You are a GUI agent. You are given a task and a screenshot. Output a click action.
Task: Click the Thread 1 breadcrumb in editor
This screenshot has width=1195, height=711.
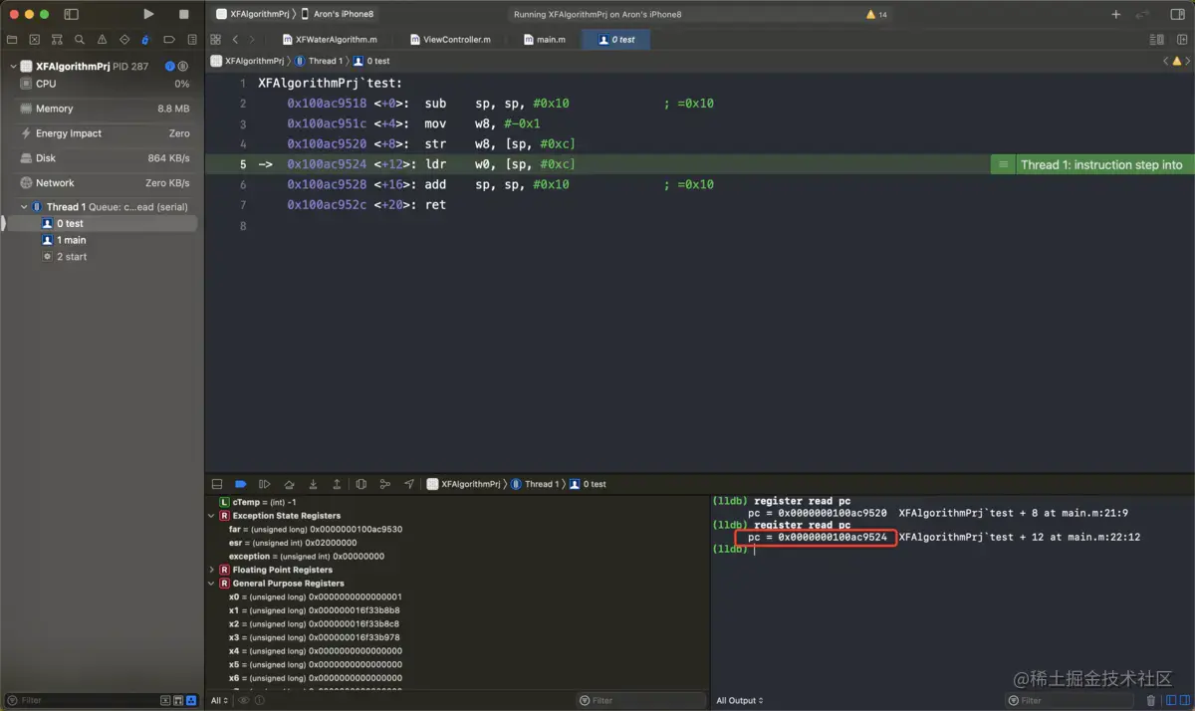(318, 61)
